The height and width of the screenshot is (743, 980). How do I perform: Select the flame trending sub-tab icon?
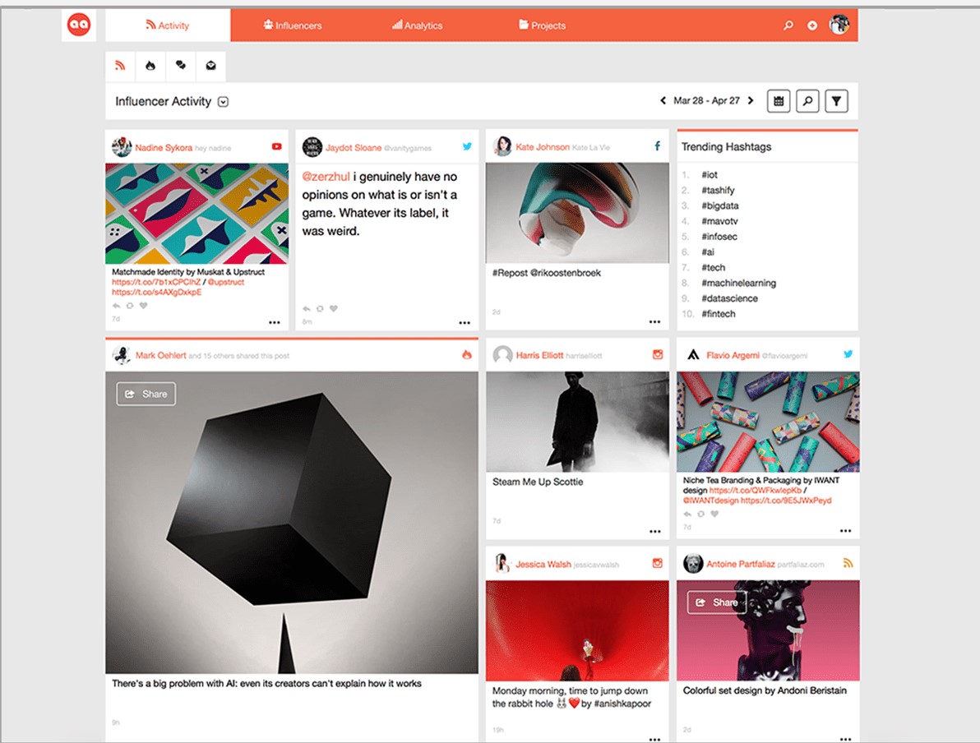(x=150, y=66)
